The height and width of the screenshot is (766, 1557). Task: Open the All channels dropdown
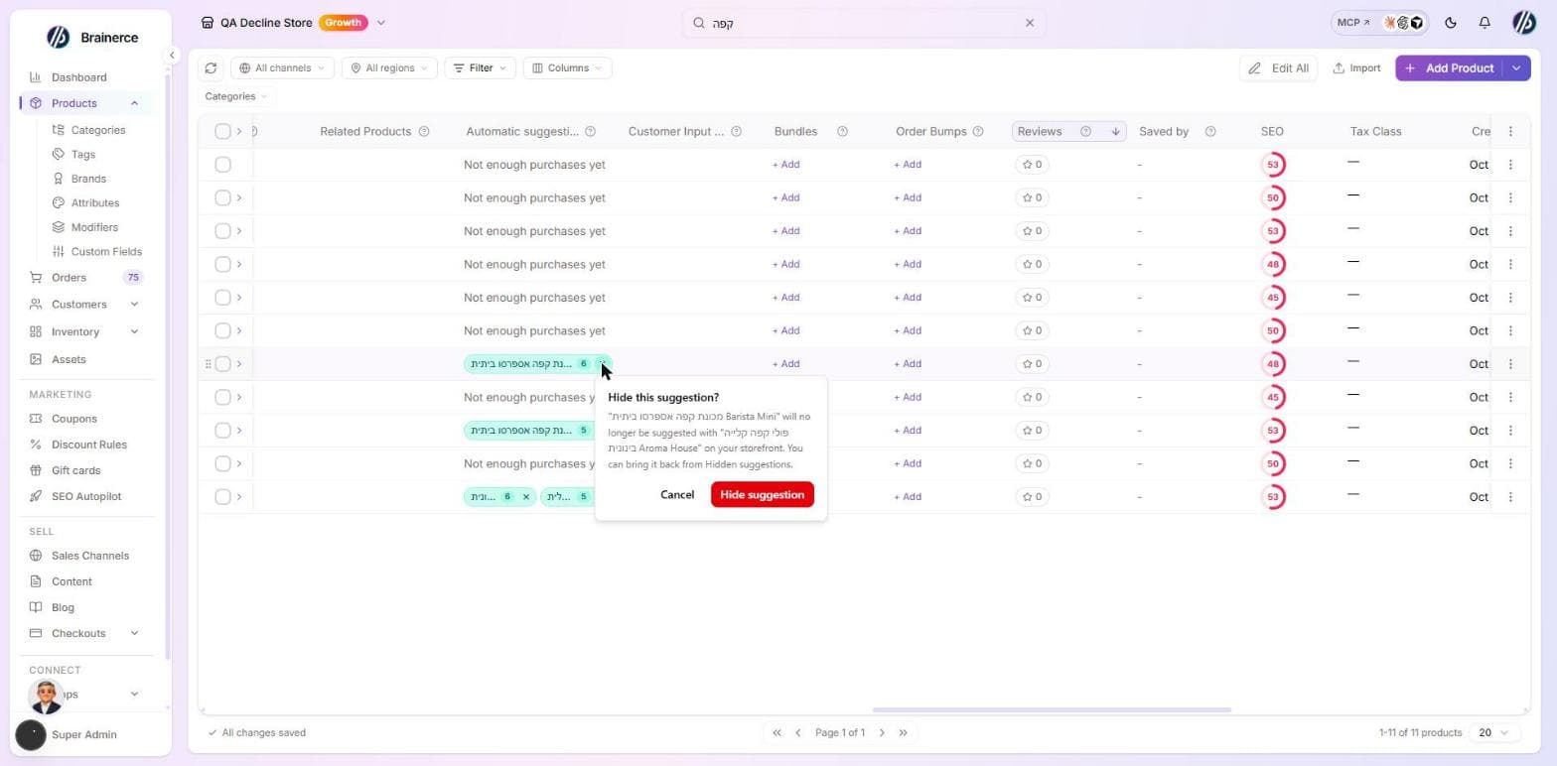(282, 68)
